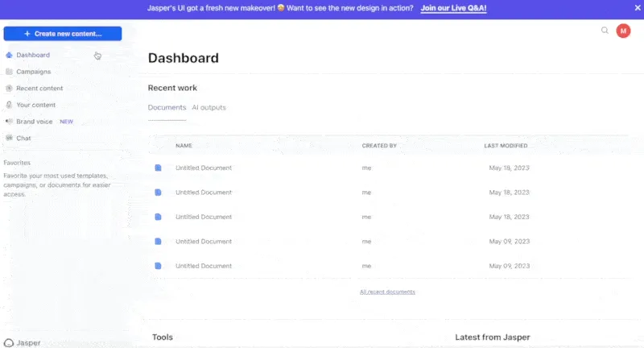This screenshot has width=644, height=348.
Task: Follow the All recent documents link
Action: [x=387, y=292]
